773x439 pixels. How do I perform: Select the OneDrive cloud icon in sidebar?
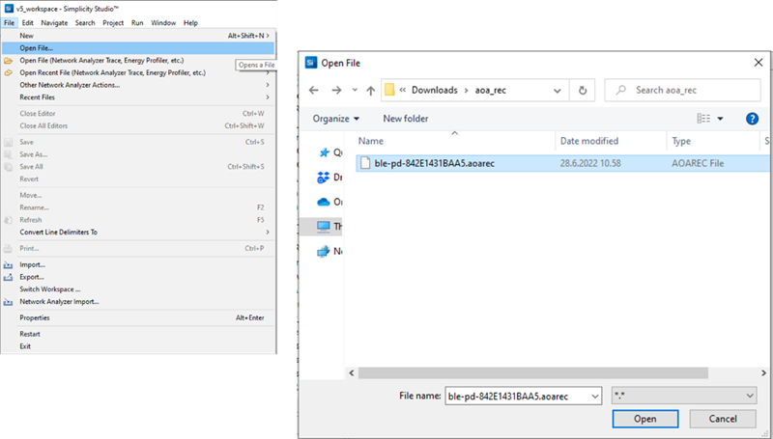click(325, 202)
